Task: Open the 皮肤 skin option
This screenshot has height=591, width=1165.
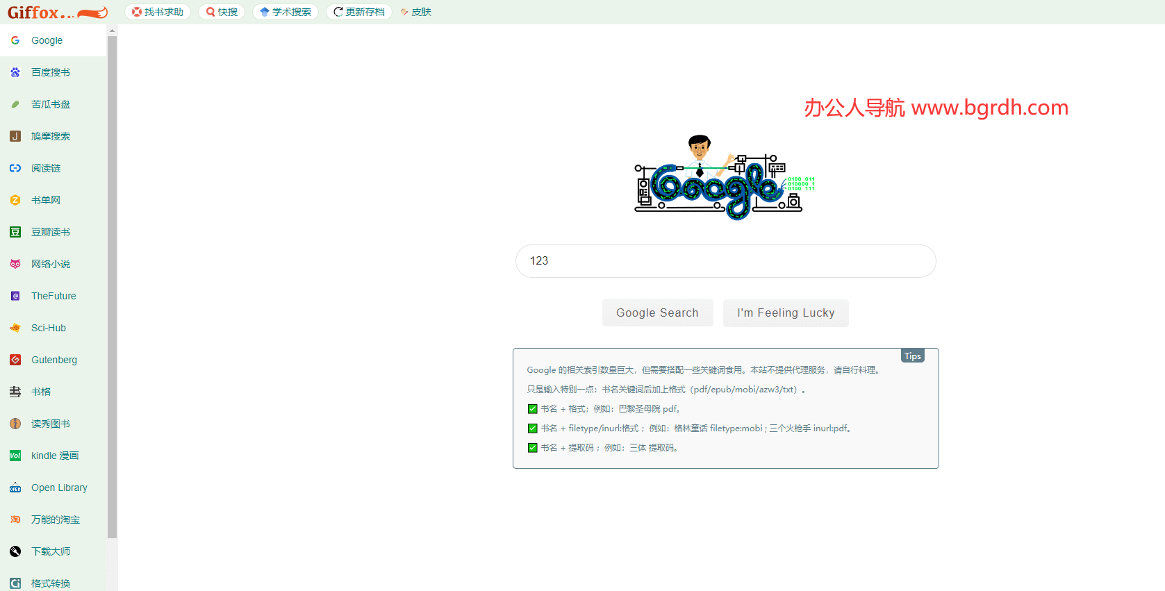Action: (416, 12)
